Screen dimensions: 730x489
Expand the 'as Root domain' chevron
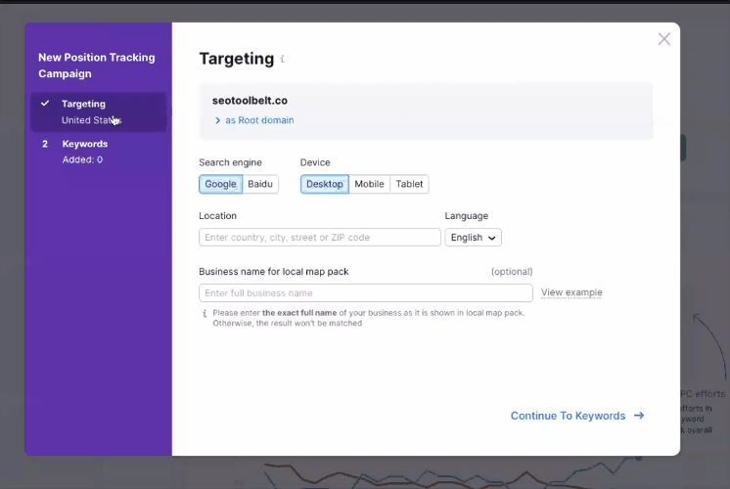[x=217, y=120]
